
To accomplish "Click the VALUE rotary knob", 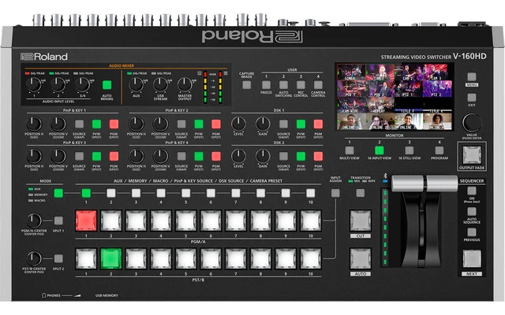I will [x=472, y=123].
